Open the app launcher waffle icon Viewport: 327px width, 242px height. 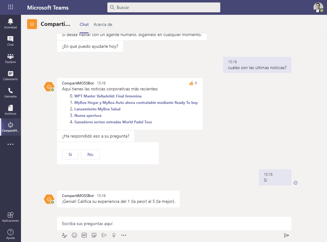[x=10, y=7]
